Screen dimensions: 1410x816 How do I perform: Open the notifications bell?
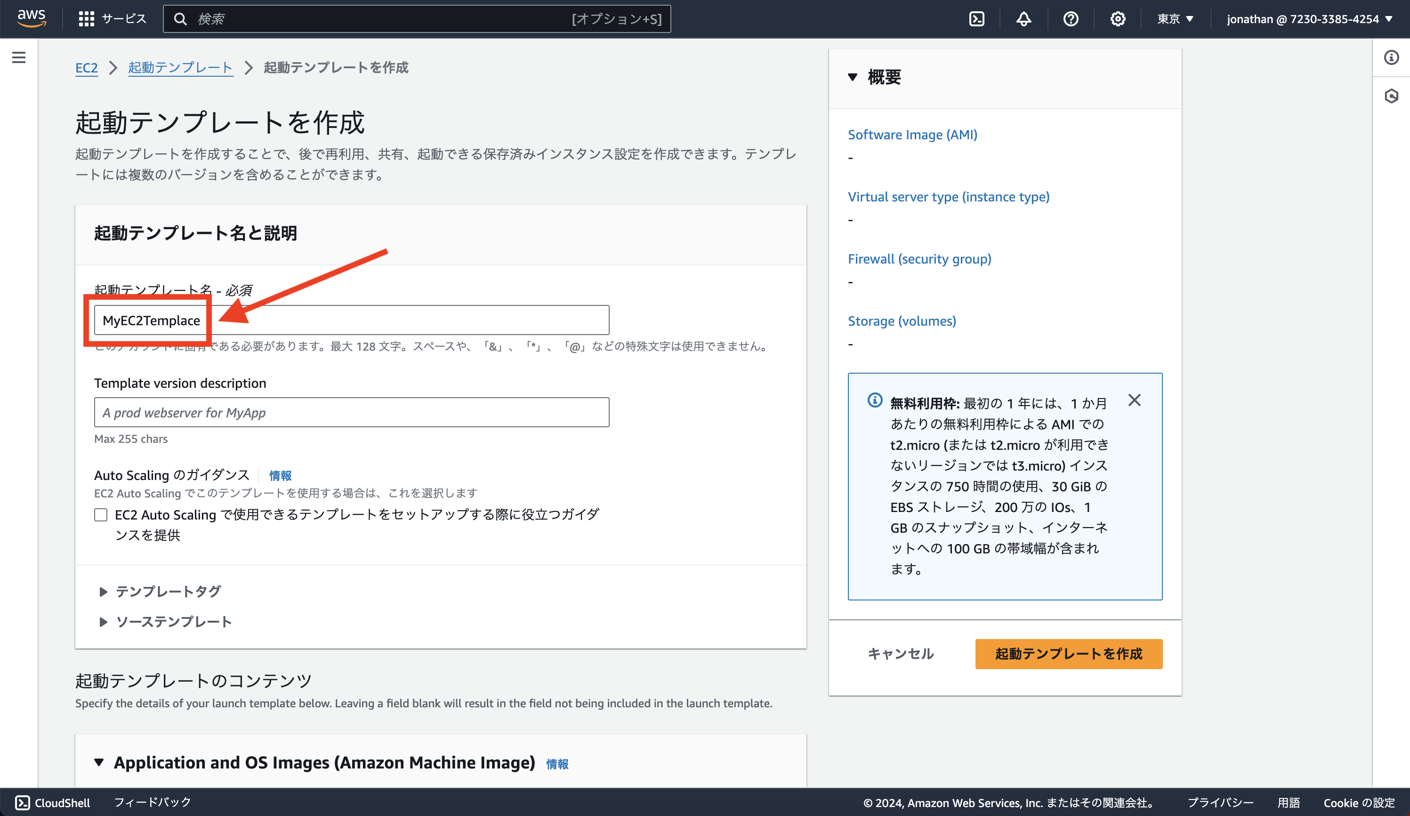(1023, 18)
